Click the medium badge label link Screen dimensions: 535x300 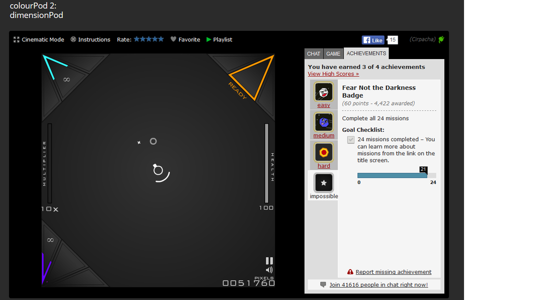click(324, 135)
